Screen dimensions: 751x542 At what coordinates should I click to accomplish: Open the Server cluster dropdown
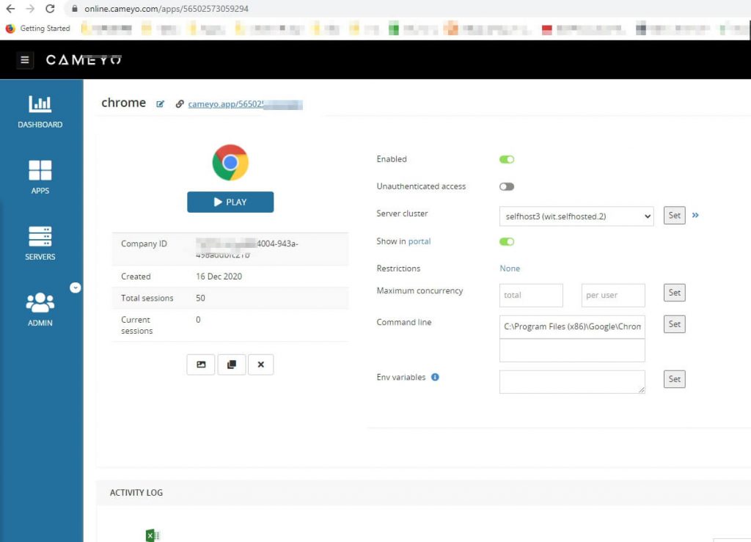(x=576, y=216)
